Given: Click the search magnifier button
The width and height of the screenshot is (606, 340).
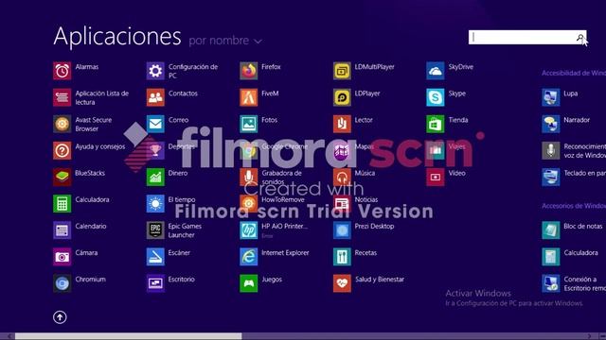Looking at the screenshot, I should (x=580, y=38).
